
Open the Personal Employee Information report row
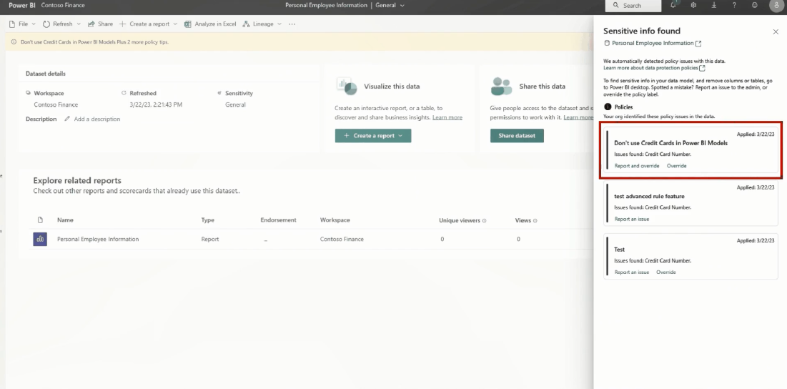311,239
